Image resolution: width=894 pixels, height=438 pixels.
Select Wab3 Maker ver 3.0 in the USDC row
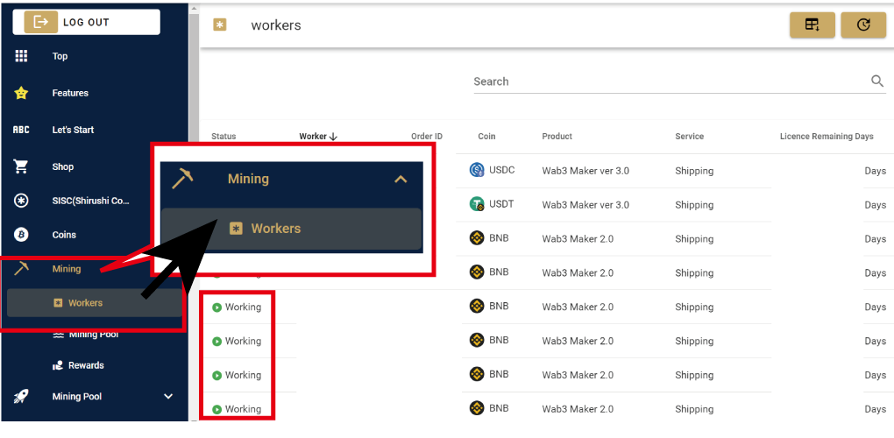[x=585, y=171]
